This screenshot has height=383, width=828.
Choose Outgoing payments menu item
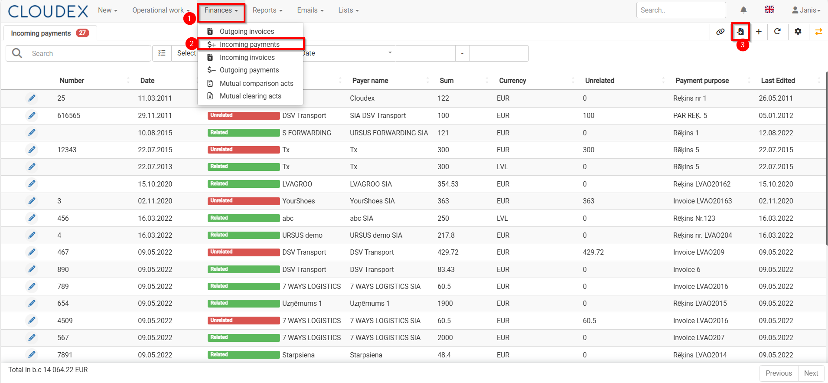click(250, 70)
